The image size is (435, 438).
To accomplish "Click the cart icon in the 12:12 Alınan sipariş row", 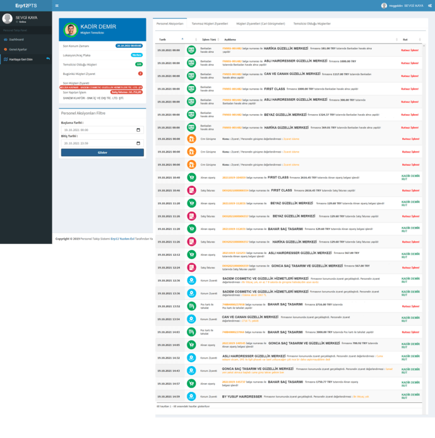I will (x=191, y=255).
